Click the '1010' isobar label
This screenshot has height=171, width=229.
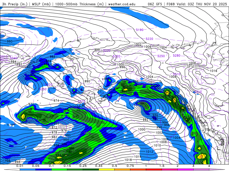click(157, 145)
